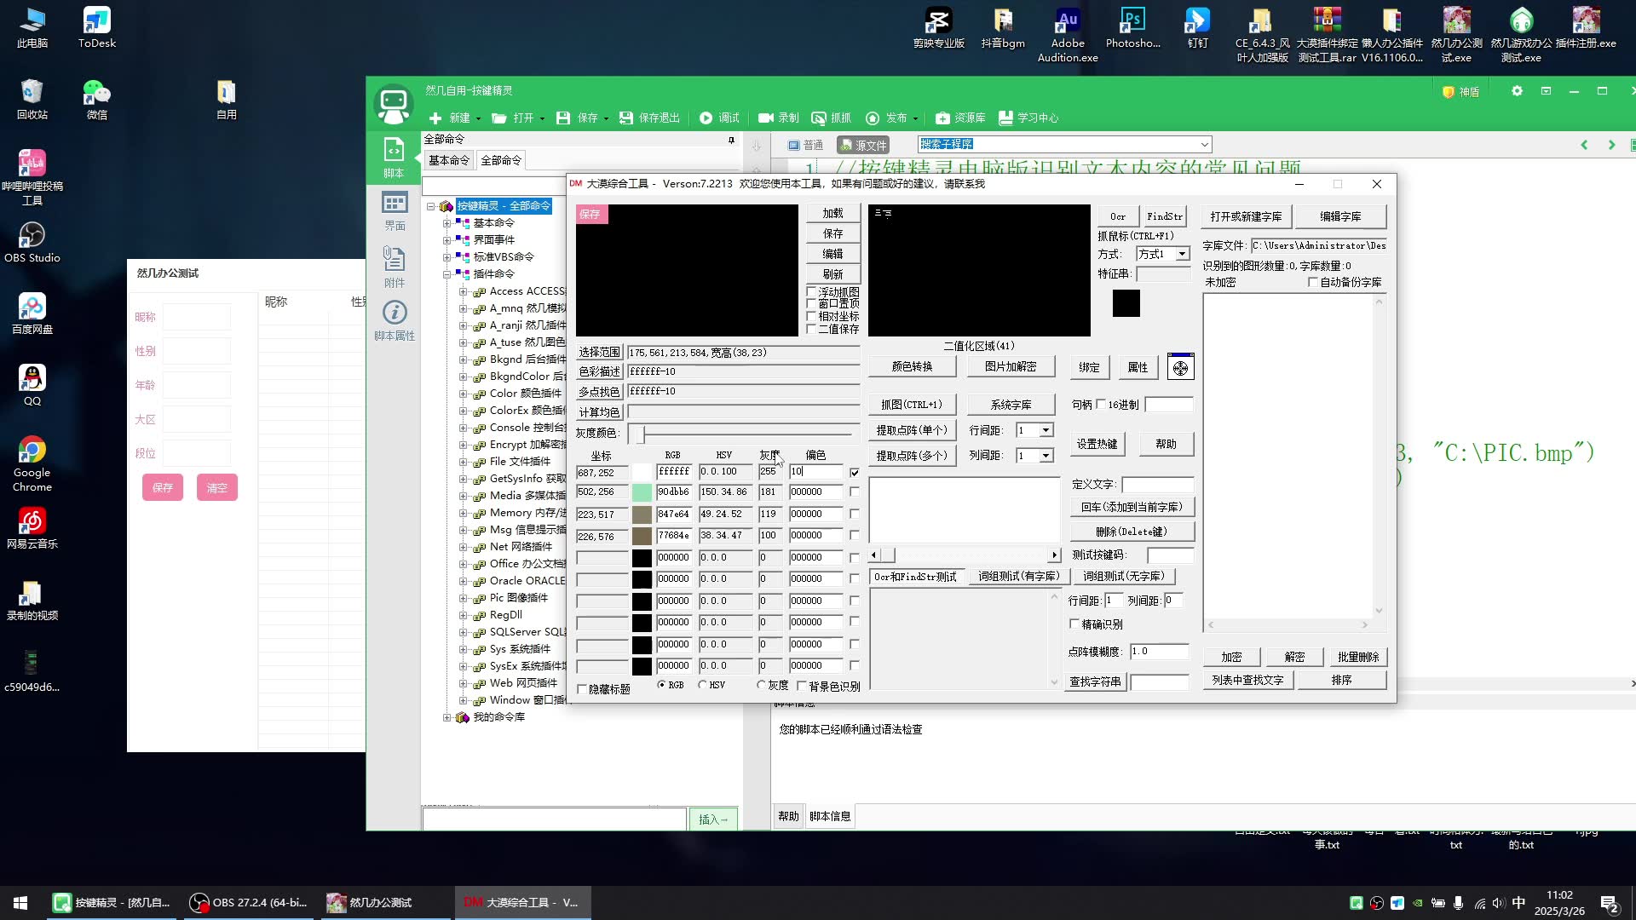Open 方式1 dropdown
The image size is (1636, 920).
[x=1183, y=254]
